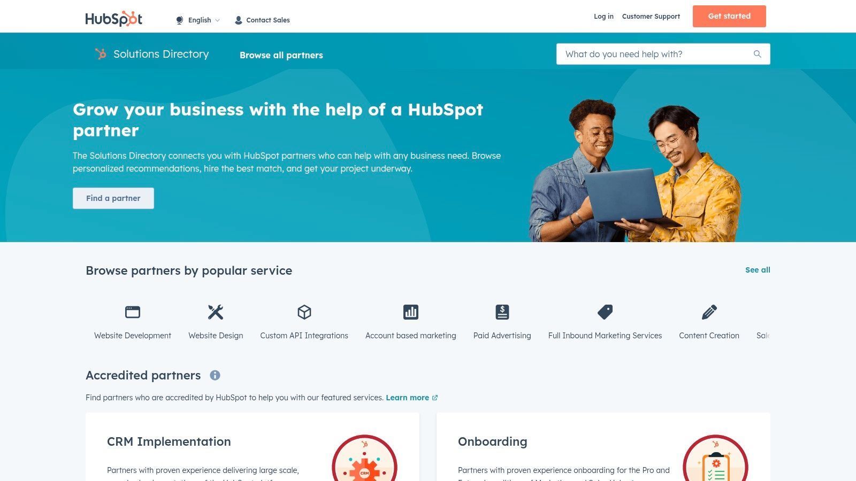Open the Content Creation pencil icon
This screenshot has height=481, width=856.
709,312
